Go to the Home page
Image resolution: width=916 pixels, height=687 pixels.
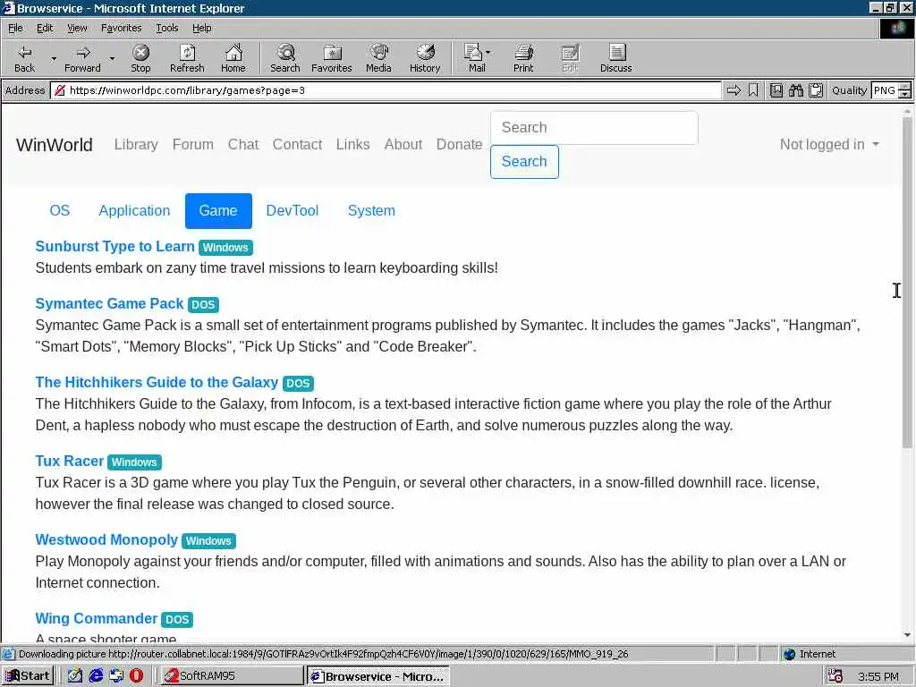(233, 58)
